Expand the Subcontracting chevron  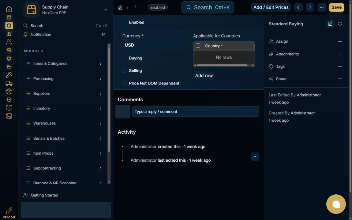[x=101, y=168]
